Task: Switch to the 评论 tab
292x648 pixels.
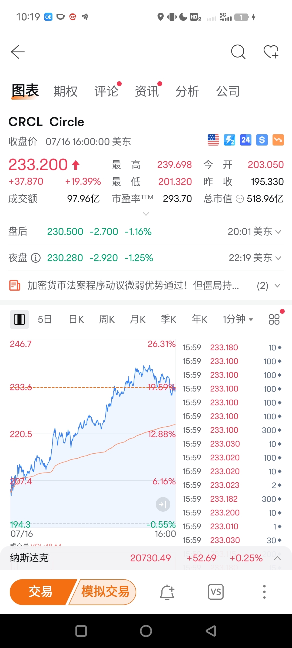Action: pyautogui.click(x=106, y=91)
